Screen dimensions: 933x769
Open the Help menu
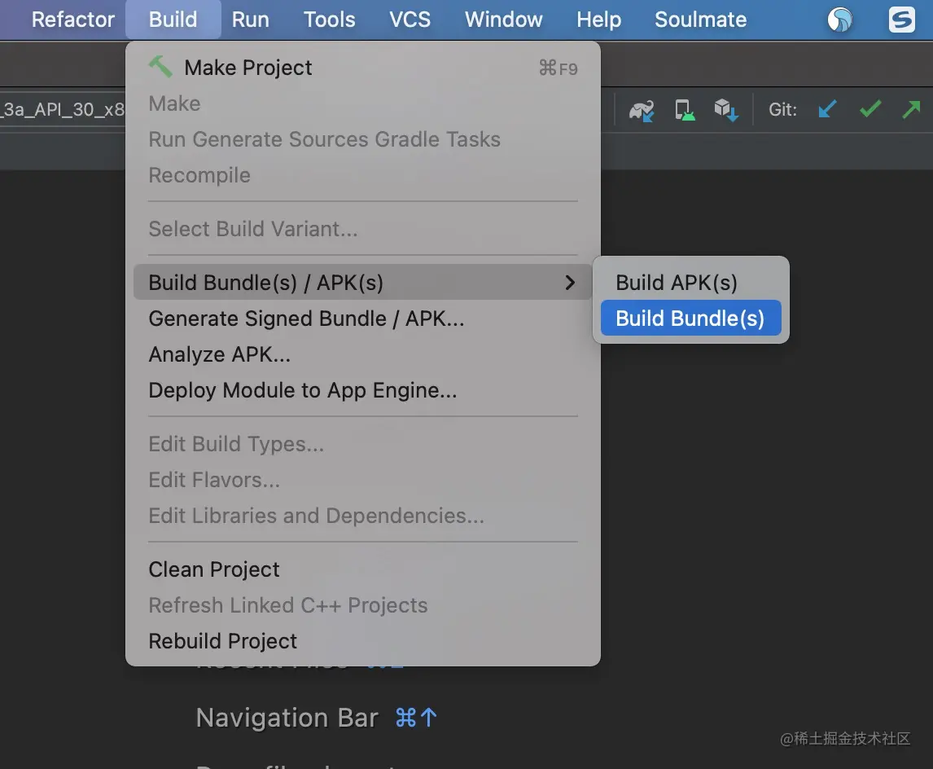(598, 20)
